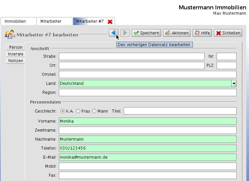
Task: Close the Mitarbeiter #7 tab with red X
Action: point(110,21)
